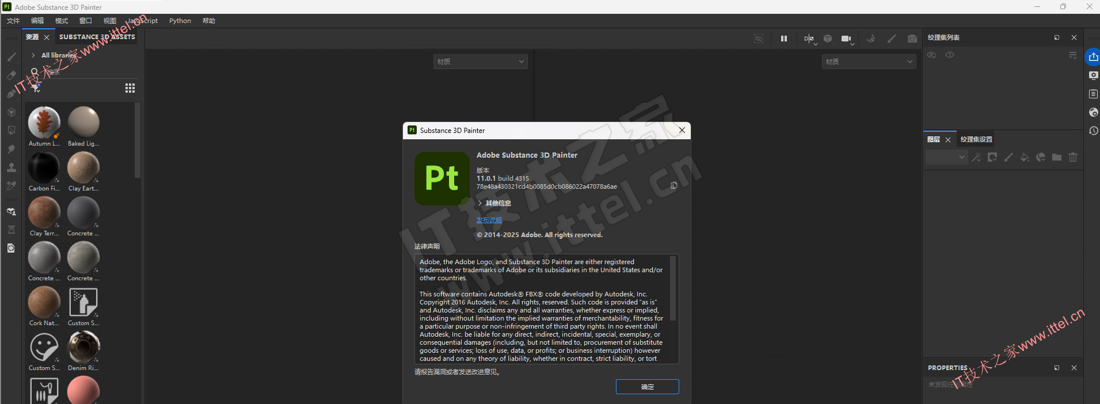The height and width of the screenshot is (404, 1100).
Task: Open the 发布说明 release notes link
Action: (489, 220)
